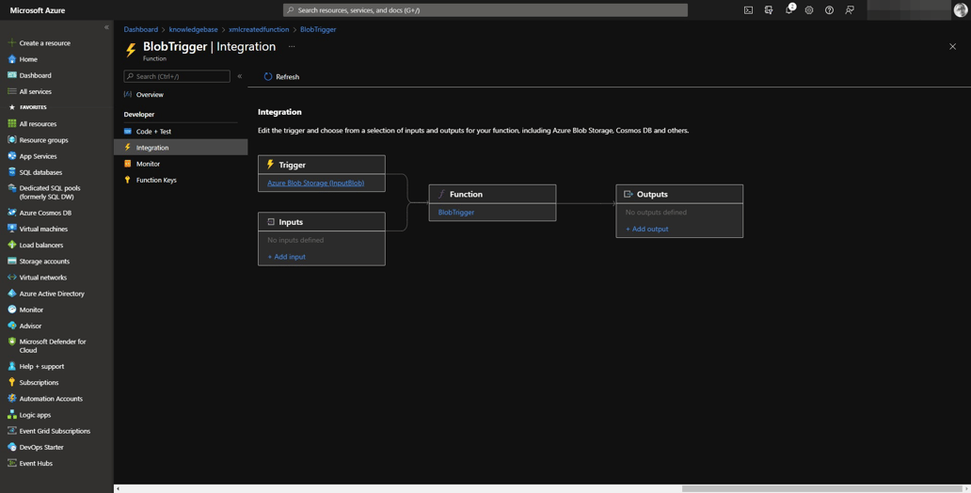This screenshot has height=493, width=971.
Task: Click BlobTrigger breadcrumb link
Action: click(318, 29)
